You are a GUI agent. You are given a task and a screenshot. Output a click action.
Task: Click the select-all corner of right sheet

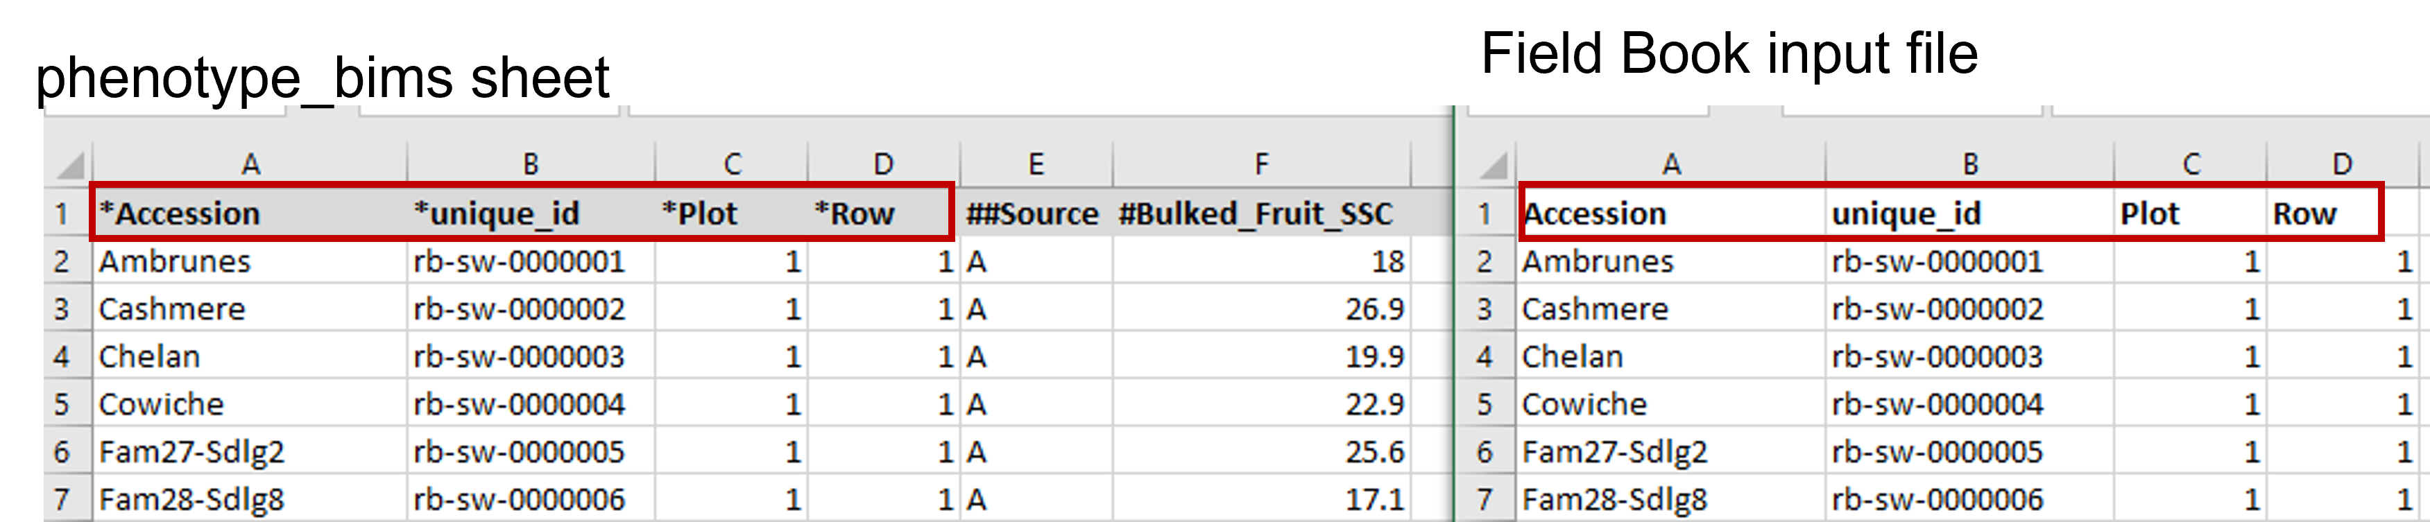coord(1492,164)
